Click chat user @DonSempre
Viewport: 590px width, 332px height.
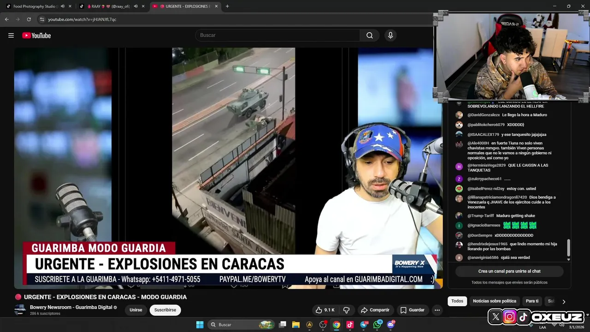pos(480,236)
